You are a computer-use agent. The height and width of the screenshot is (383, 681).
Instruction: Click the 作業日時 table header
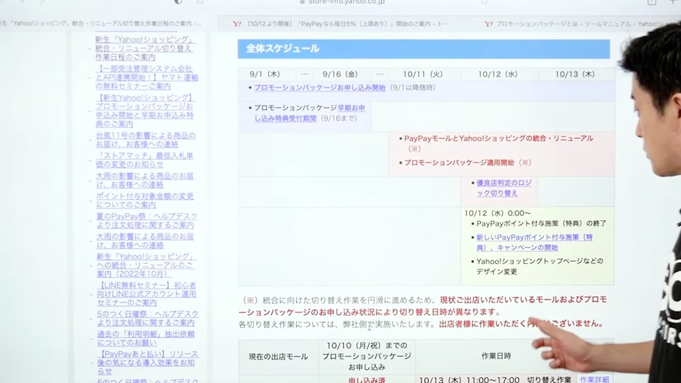pos(496,356)
